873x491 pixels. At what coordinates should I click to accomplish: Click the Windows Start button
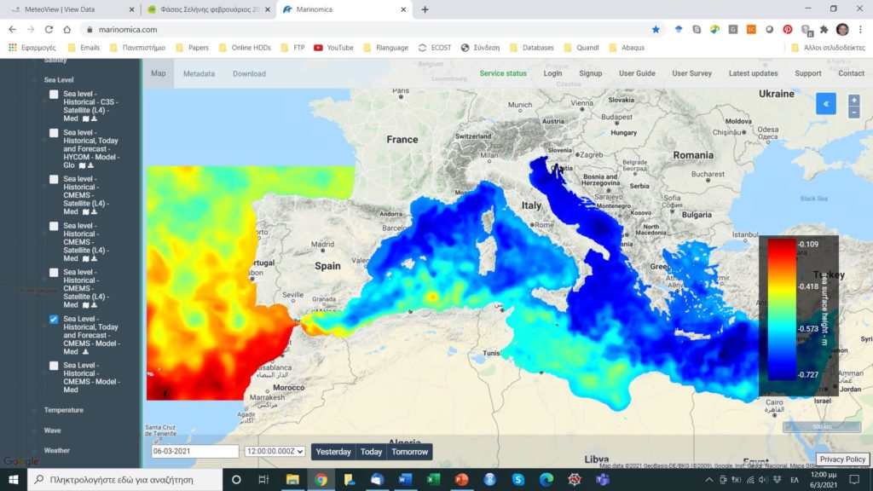coord(14,479)
